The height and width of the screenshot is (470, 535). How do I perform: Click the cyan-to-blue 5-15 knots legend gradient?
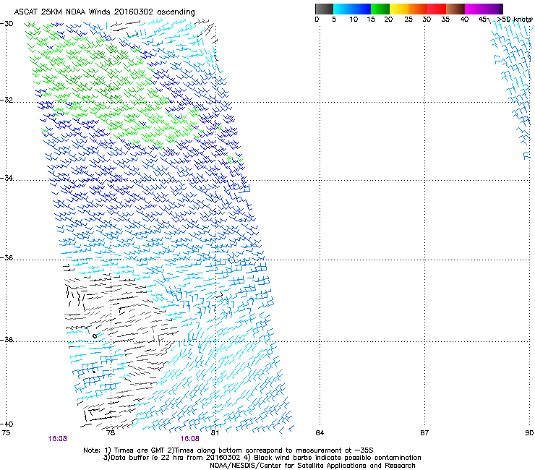click(x=352, y=9)
